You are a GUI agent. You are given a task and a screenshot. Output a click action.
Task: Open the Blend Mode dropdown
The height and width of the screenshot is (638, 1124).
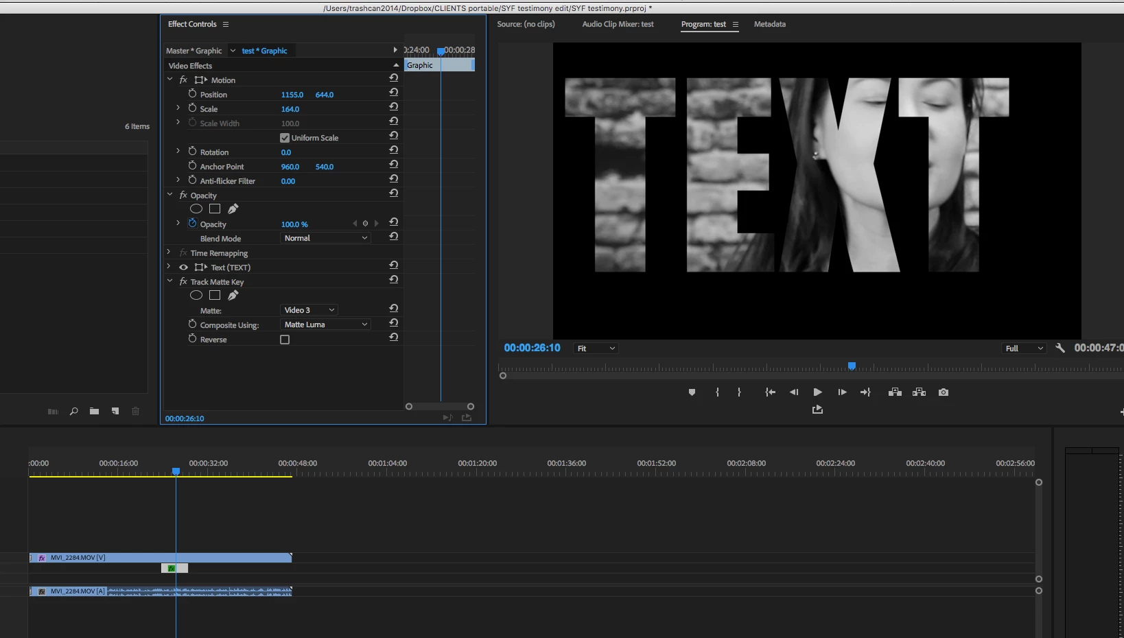click(x=326, y=238)
